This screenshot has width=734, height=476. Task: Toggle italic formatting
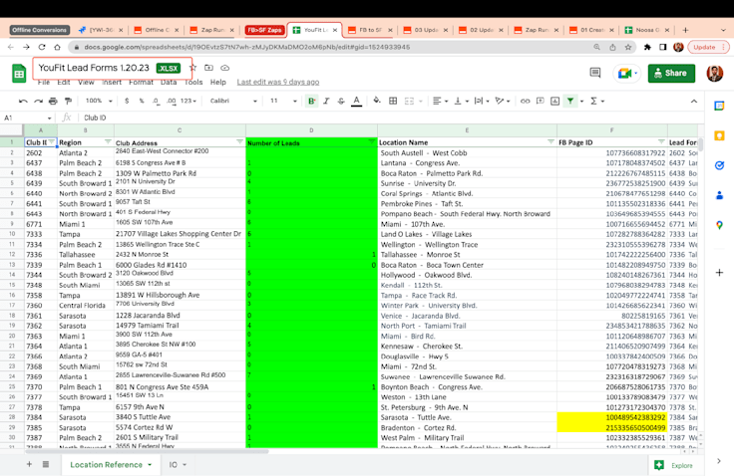[326, 101]
